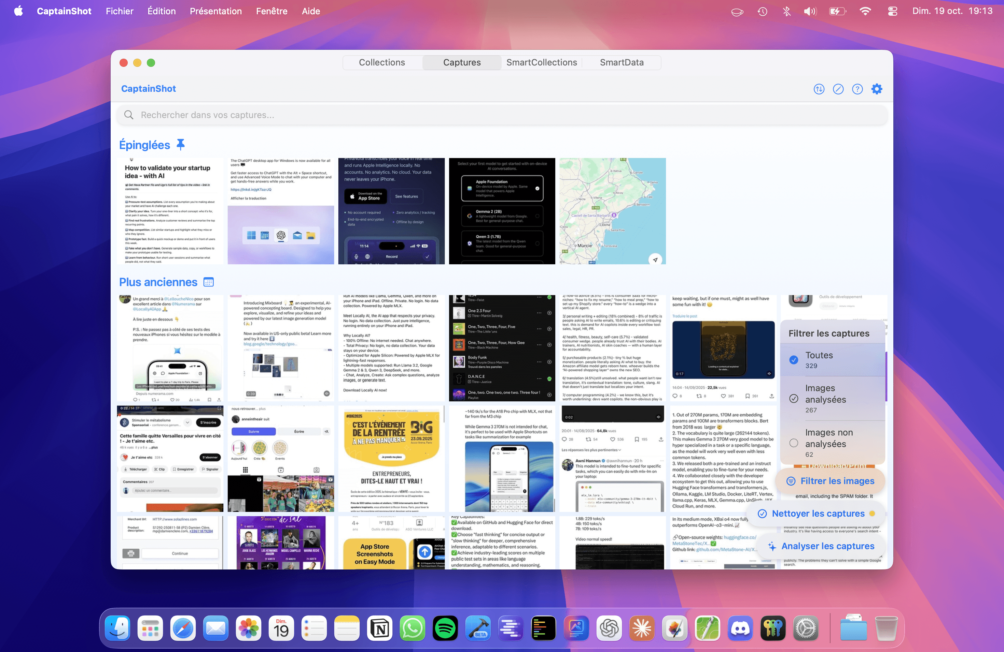Screen dimensions: 1004x652
Task: Open the macOS Control Center icon
Action: pos(893,11)
